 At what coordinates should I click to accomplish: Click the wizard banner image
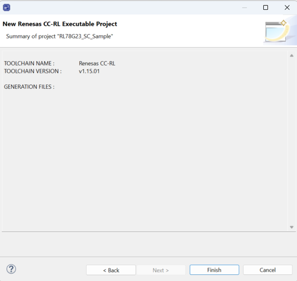click(x=280, y=31)
